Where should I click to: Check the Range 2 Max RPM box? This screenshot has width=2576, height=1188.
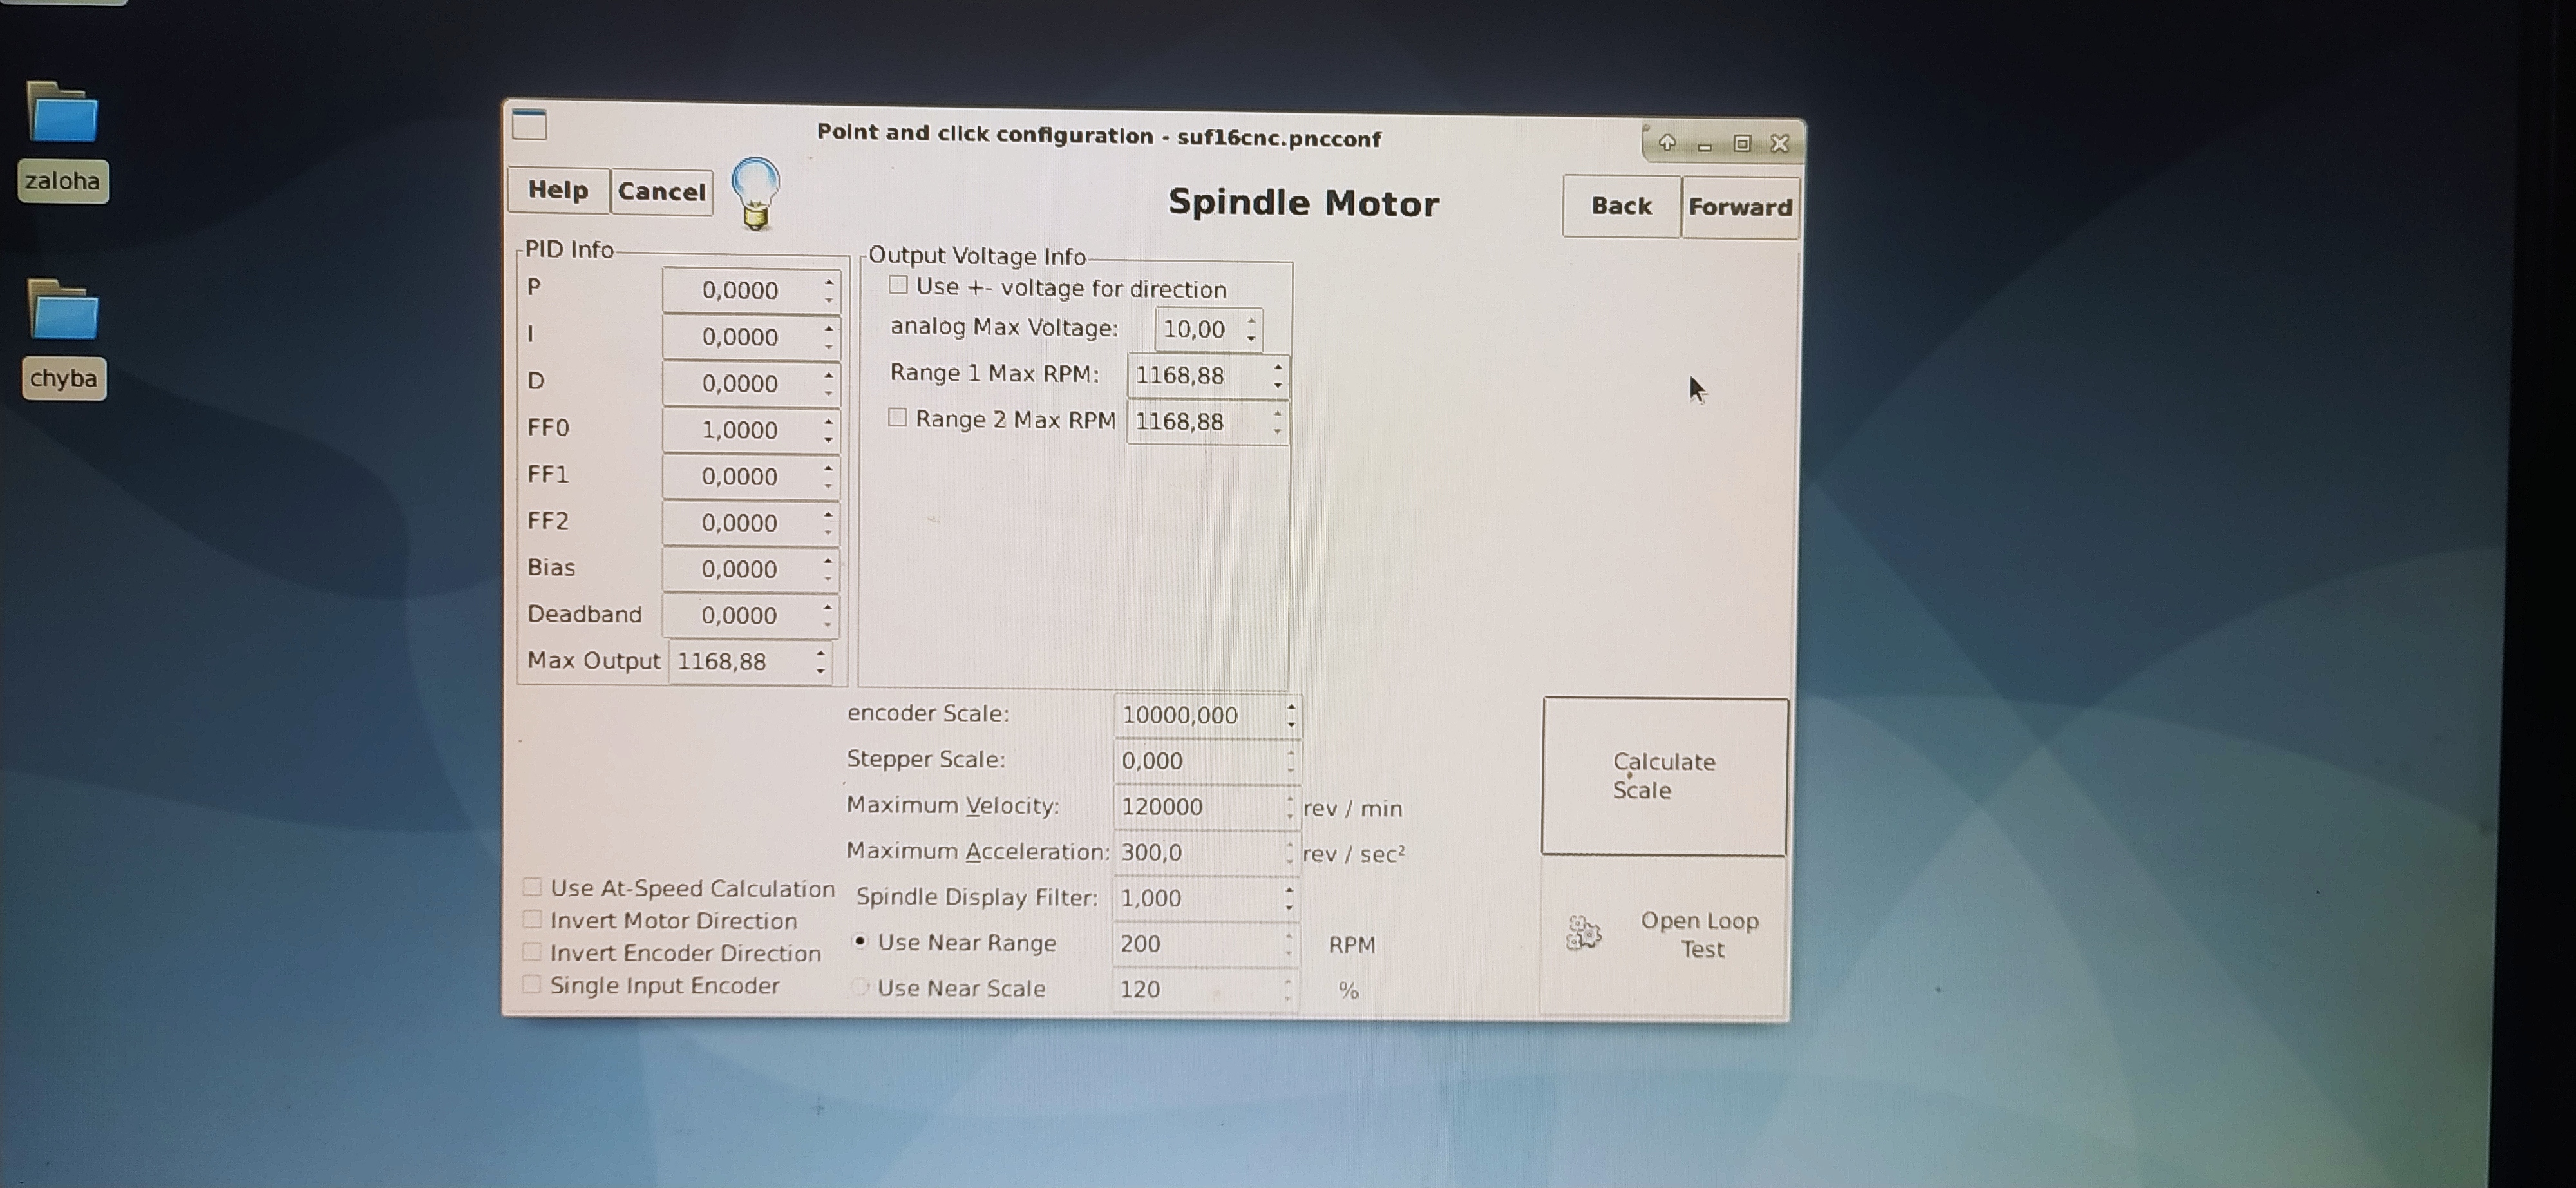(x=897, y=418)
